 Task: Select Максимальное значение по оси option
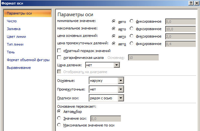coord(59,125)
